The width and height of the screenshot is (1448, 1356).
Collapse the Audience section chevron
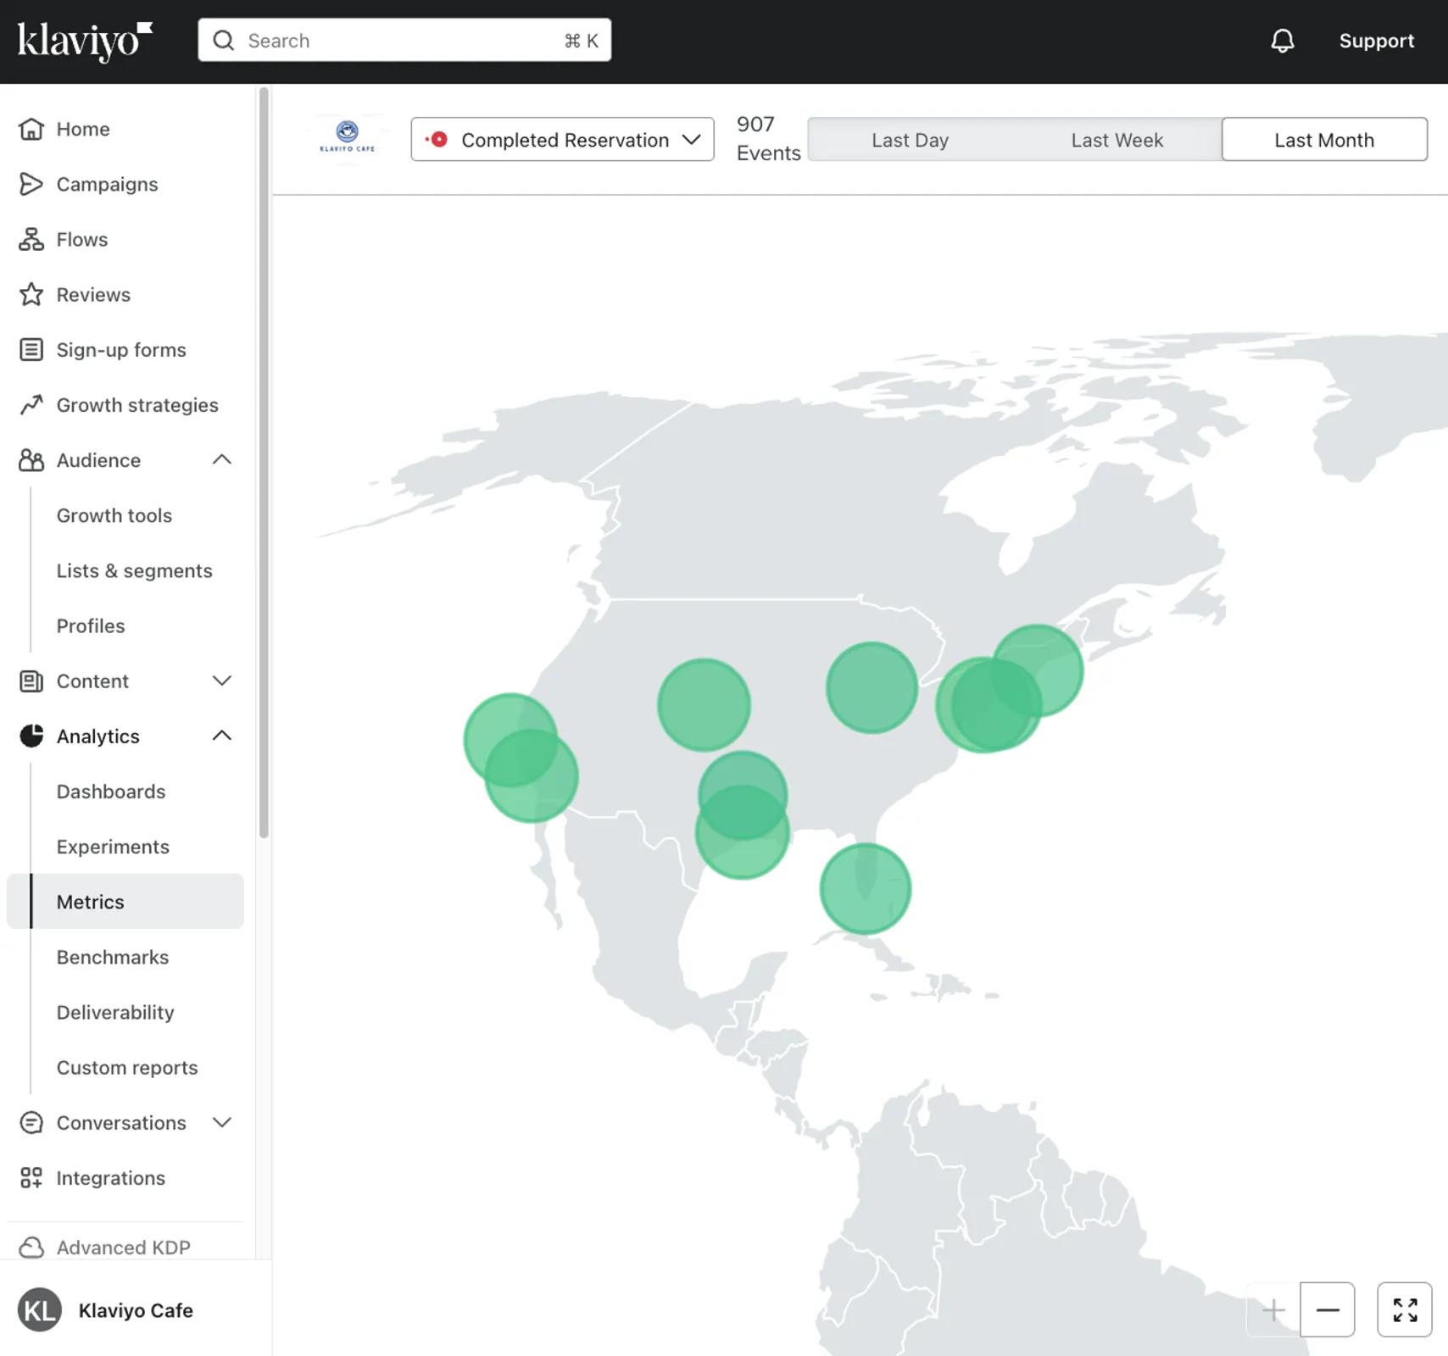click(x=222, y=459)
